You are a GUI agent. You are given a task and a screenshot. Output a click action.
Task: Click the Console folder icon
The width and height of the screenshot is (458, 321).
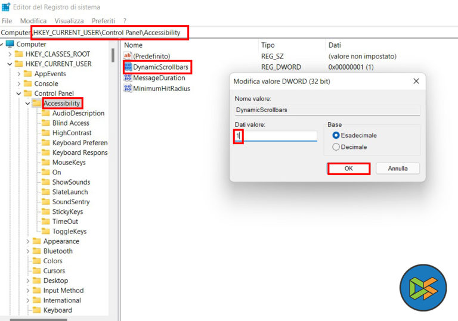(x=28, y=83)
